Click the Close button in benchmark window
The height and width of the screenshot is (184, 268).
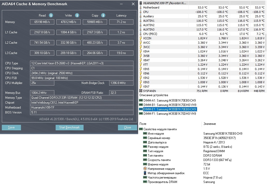pos(128,127)
